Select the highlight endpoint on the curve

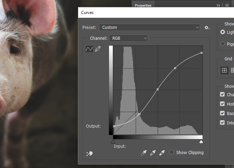202,53
